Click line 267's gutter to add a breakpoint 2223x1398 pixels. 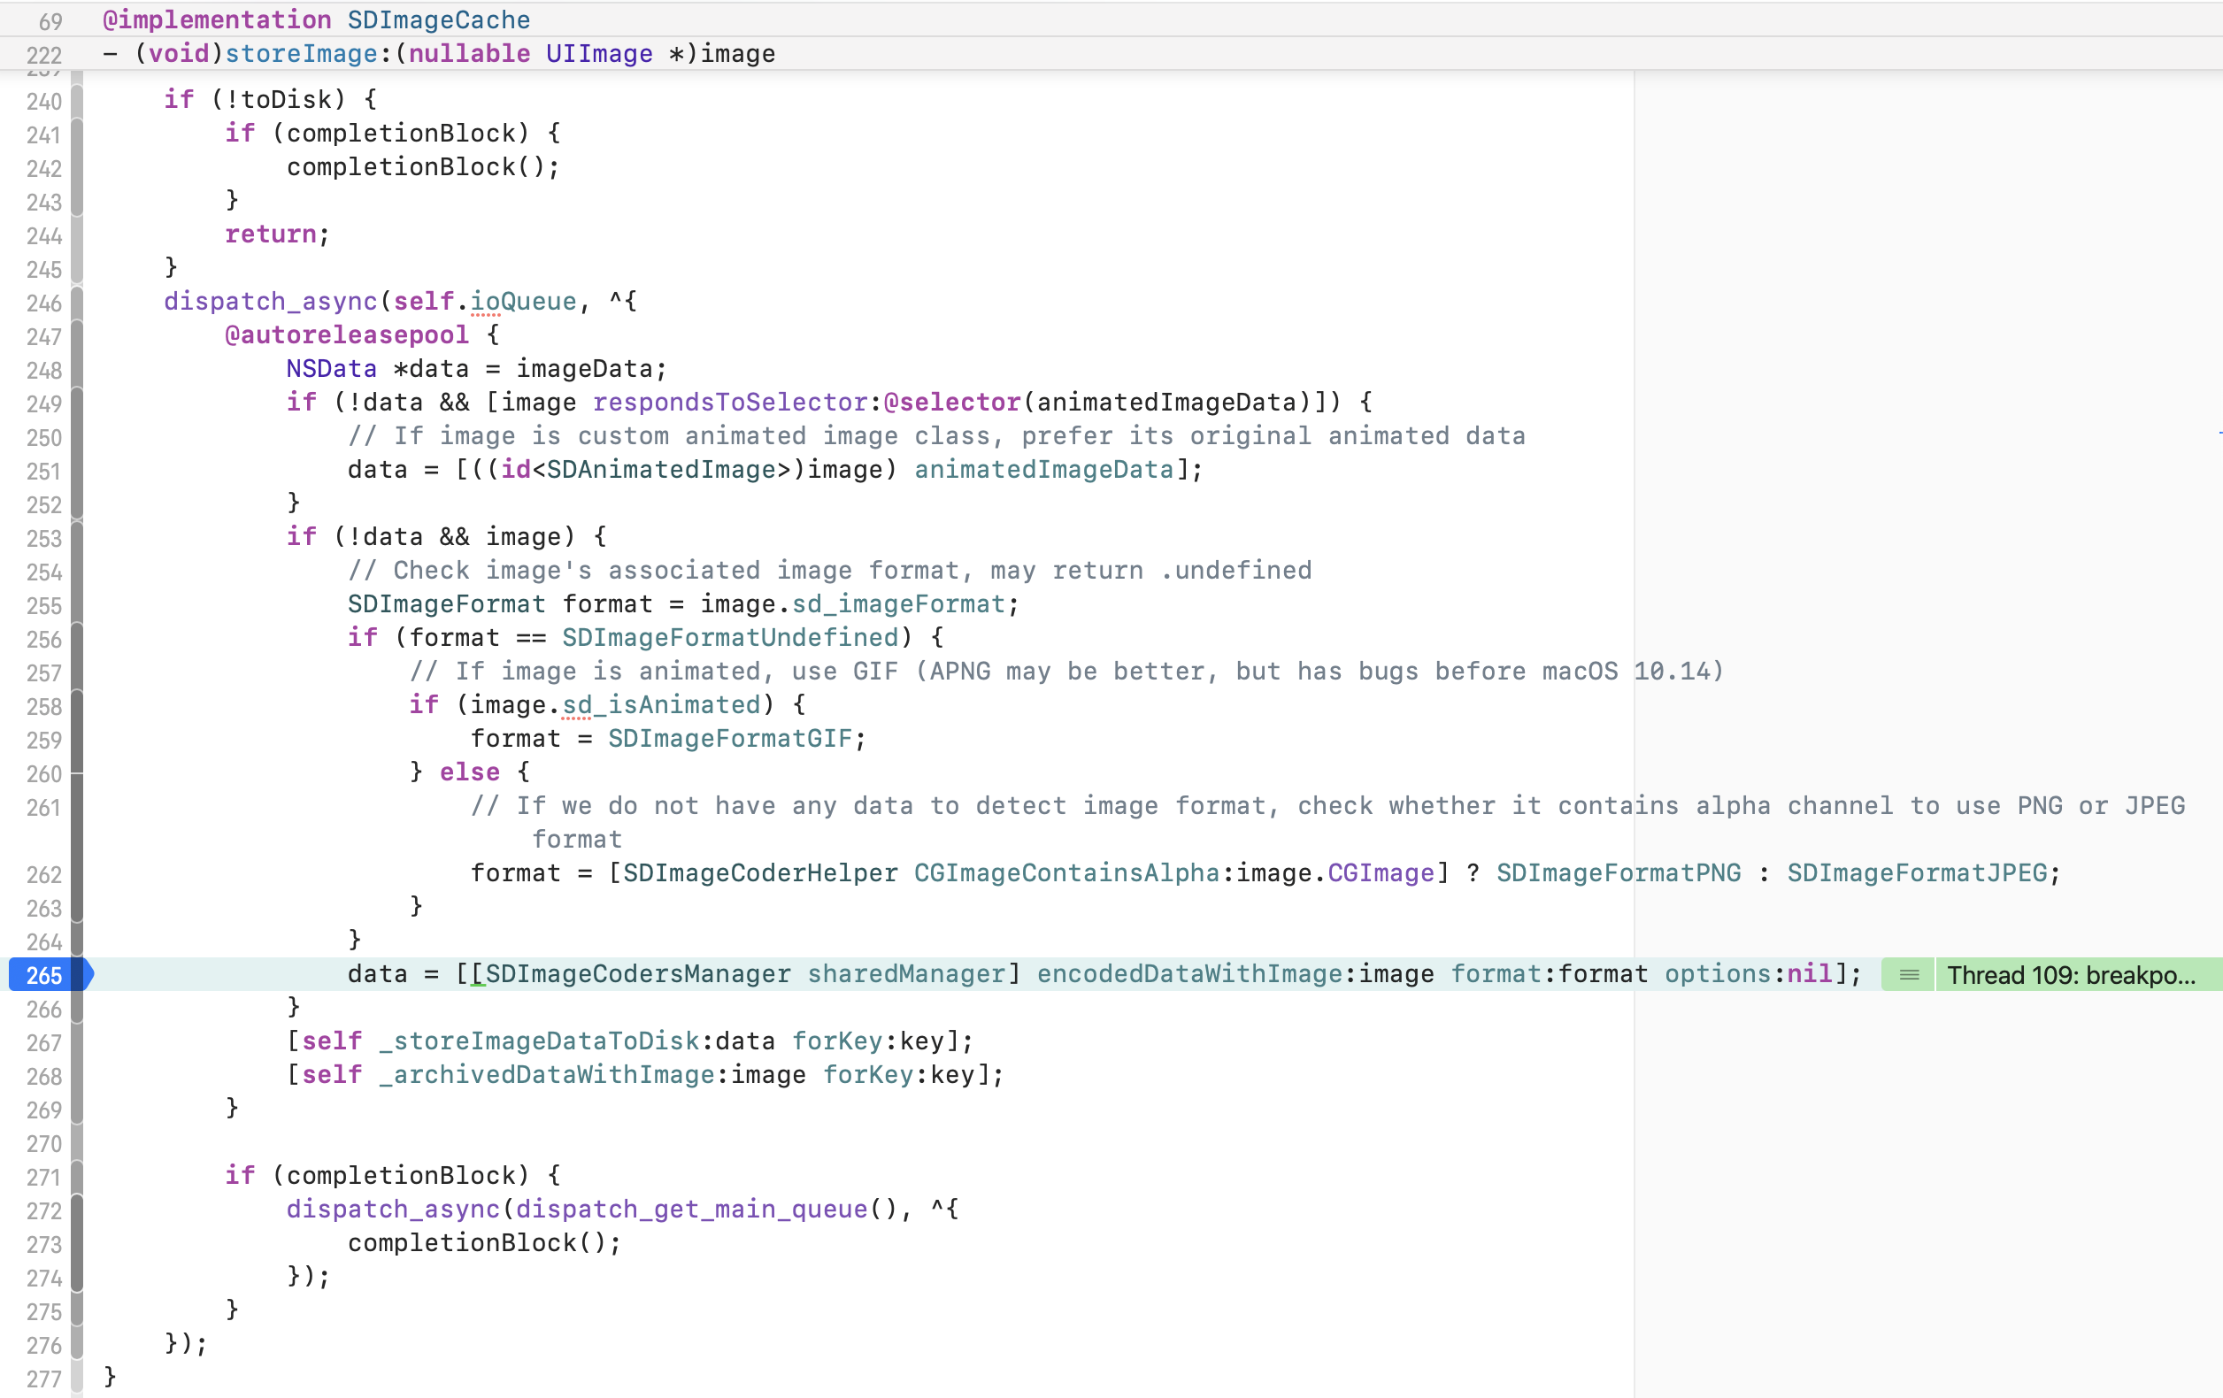43,1042
